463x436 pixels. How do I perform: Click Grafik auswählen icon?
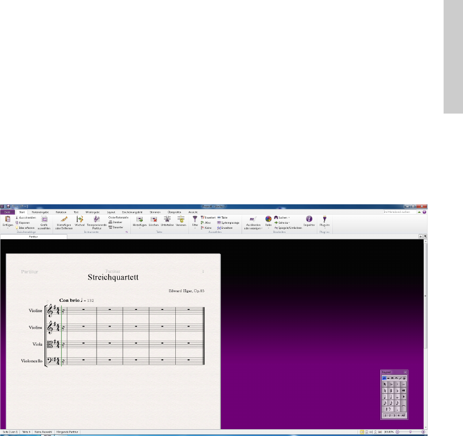(45, 219)
